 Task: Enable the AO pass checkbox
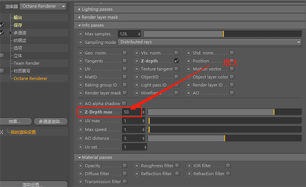(232, 93)
